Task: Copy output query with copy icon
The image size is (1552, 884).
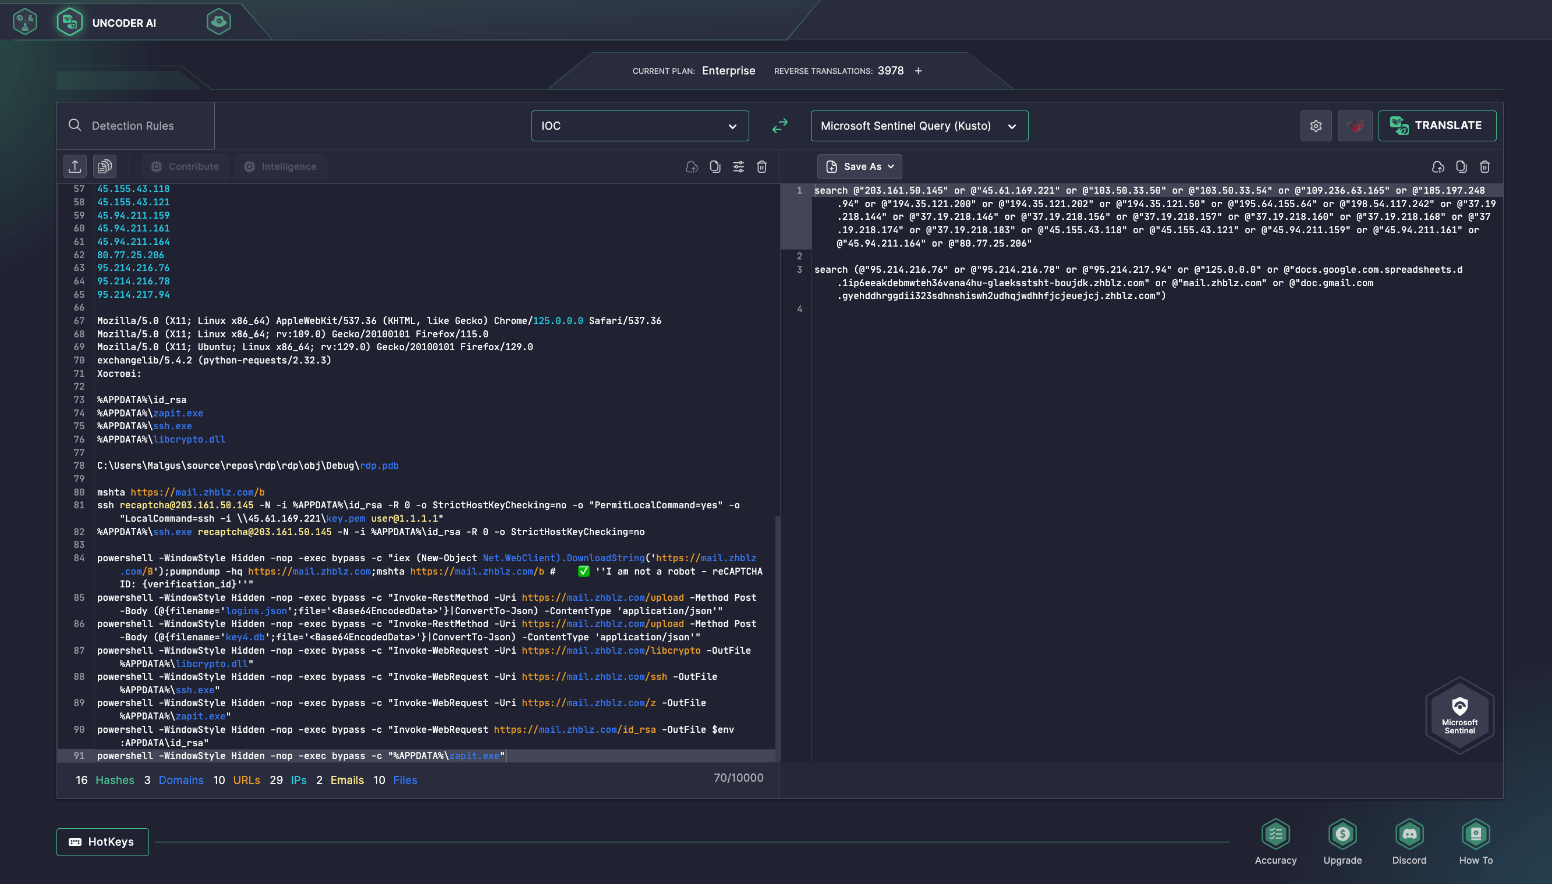Action: (x=1461, y=166)
